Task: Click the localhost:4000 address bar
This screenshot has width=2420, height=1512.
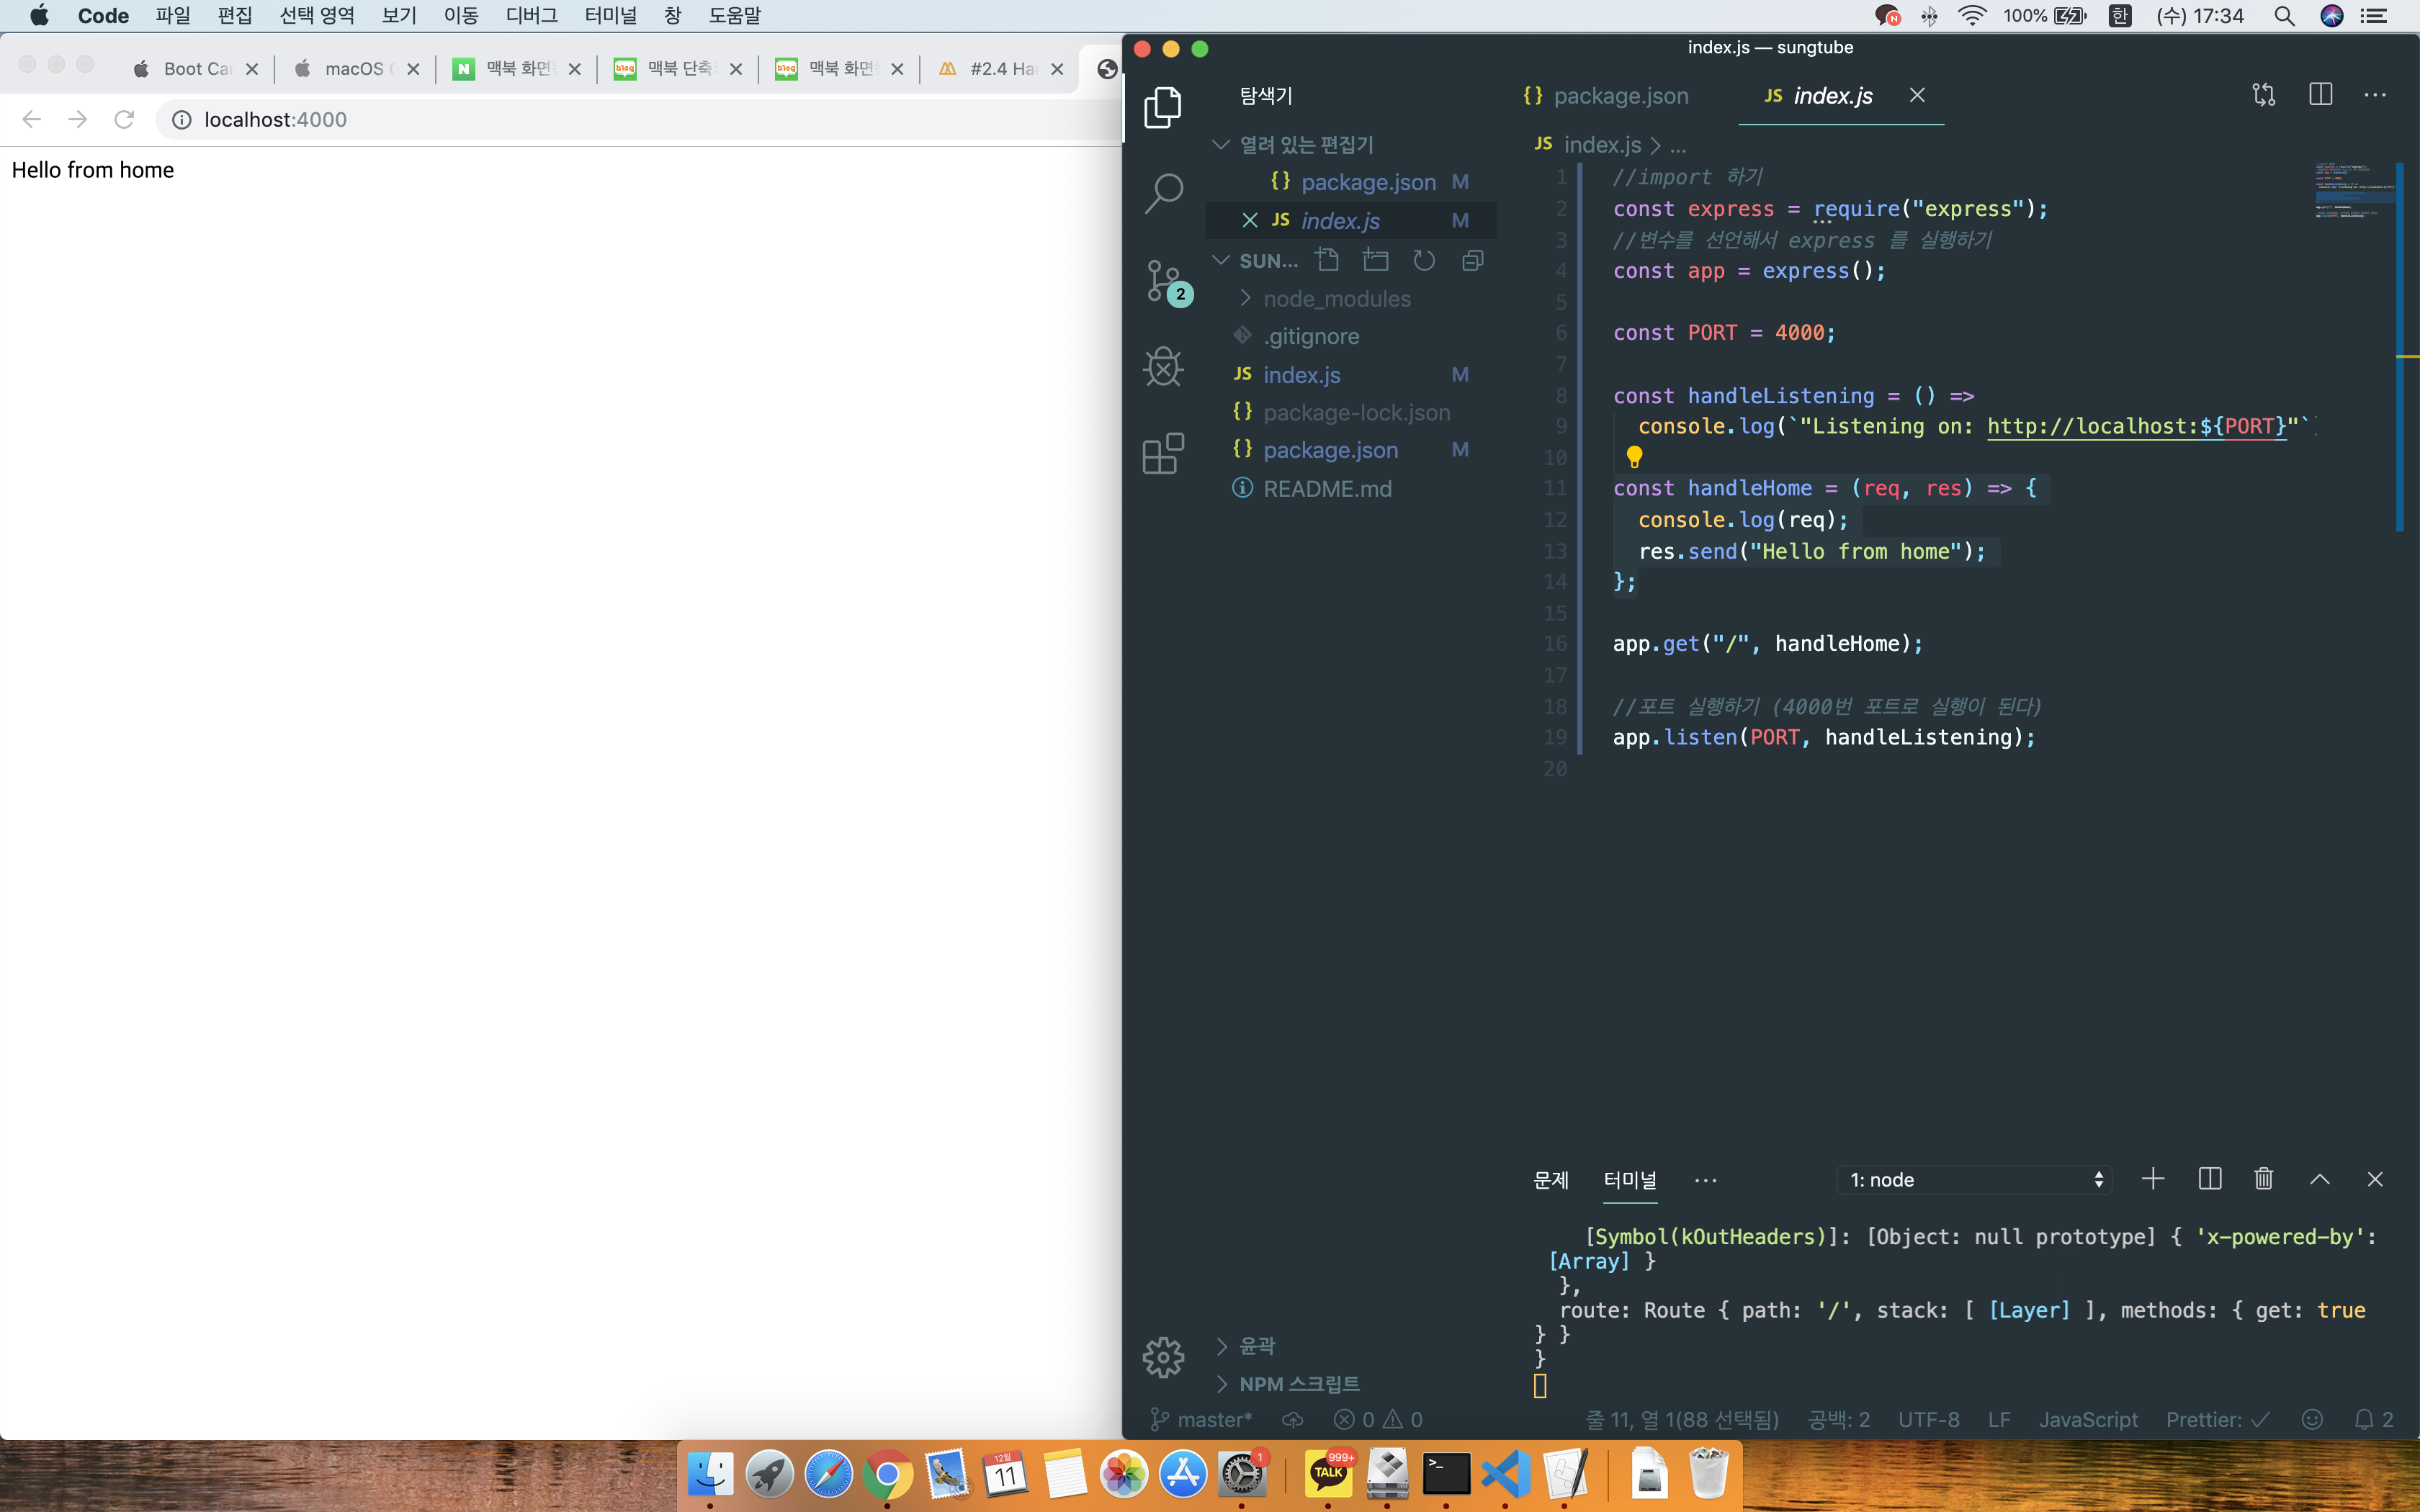Action: click(276, 120)
